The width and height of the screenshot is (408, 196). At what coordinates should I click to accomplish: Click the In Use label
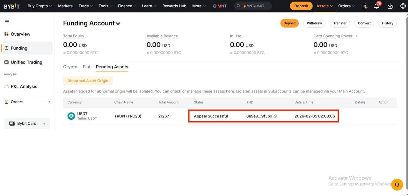coord(236,36)
